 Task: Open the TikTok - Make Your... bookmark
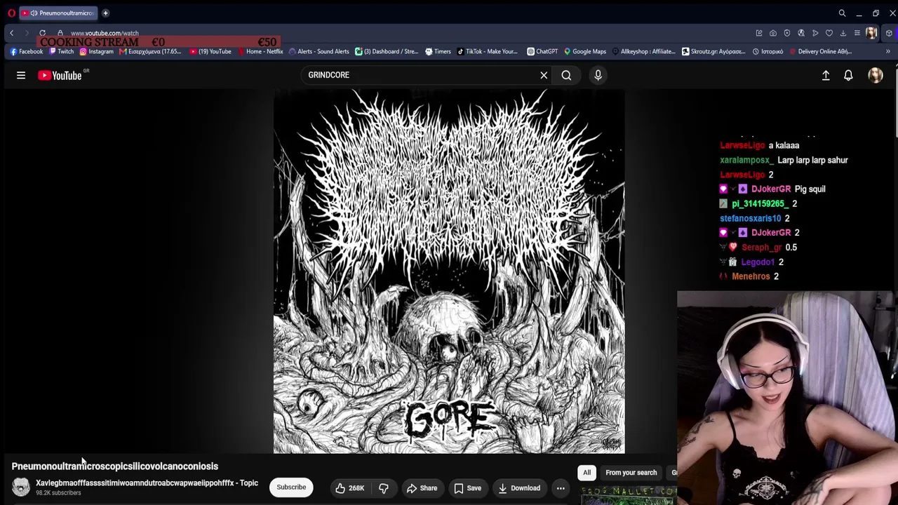[488, 51]
